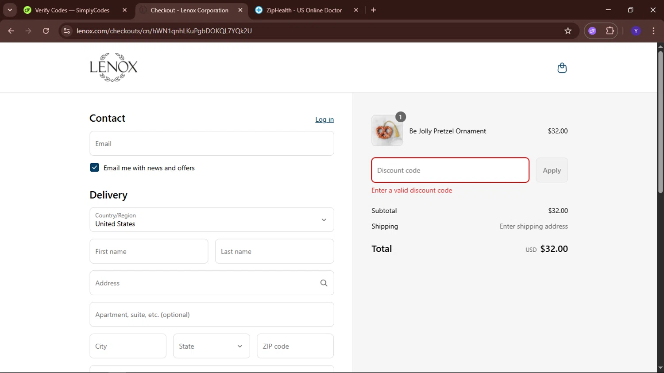
Task: Click the address search magnifier icon
Action: (324, 283)
